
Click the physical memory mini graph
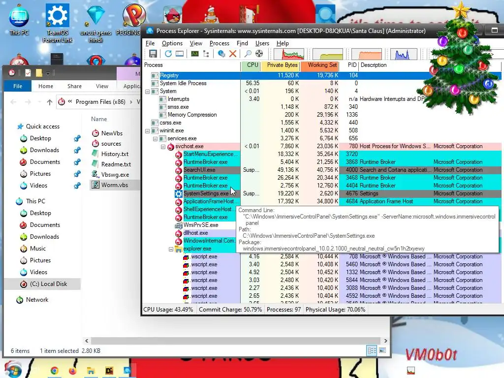(x=366, y=54)
